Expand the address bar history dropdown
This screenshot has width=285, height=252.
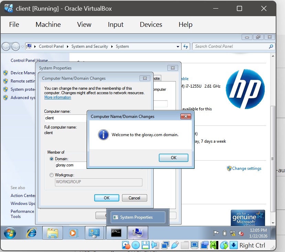(178, 46)
